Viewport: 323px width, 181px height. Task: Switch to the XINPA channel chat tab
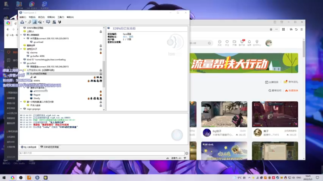pyautogui.click(x=50, y=147)
